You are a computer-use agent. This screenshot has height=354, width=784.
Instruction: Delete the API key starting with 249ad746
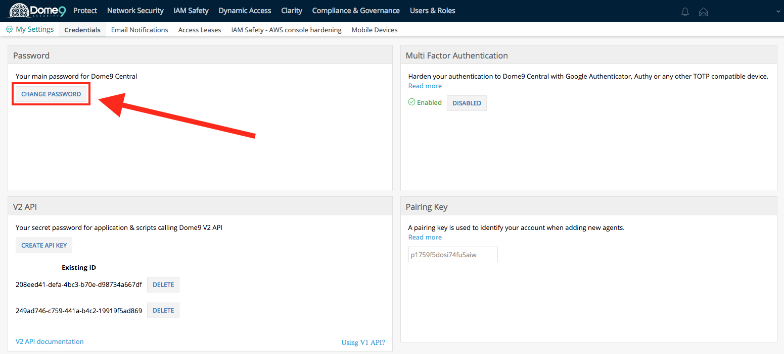163,311
